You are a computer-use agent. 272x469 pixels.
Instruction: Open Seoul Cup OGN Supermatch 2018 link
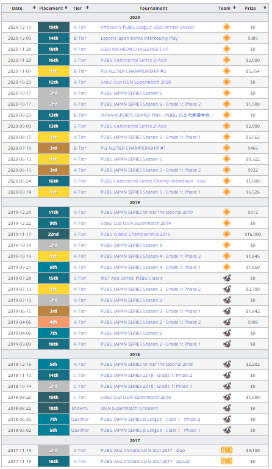(x=136, y=397)
